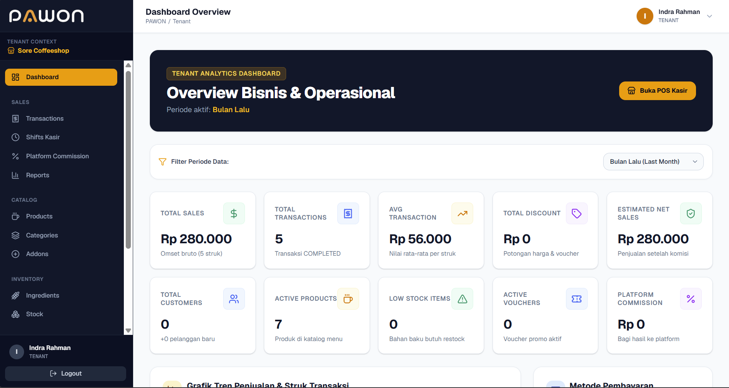Click the sidebar scrollbar down arrow
Image resolution: width=729 pixels, height=388 pixels.
(x=128, y=331)
